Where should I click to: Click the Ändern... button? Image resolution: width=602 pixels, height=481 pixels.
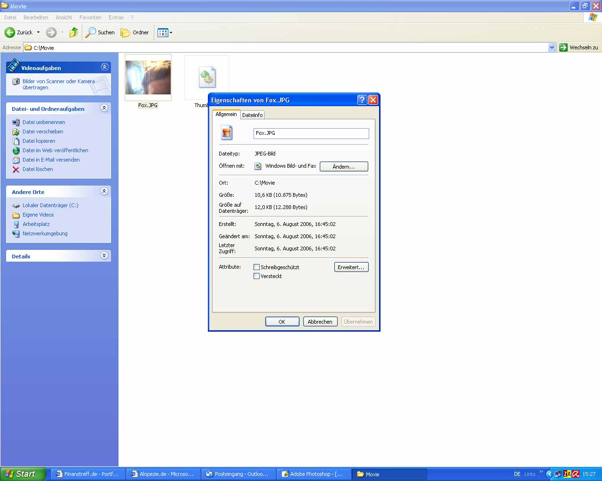point(344,167)
